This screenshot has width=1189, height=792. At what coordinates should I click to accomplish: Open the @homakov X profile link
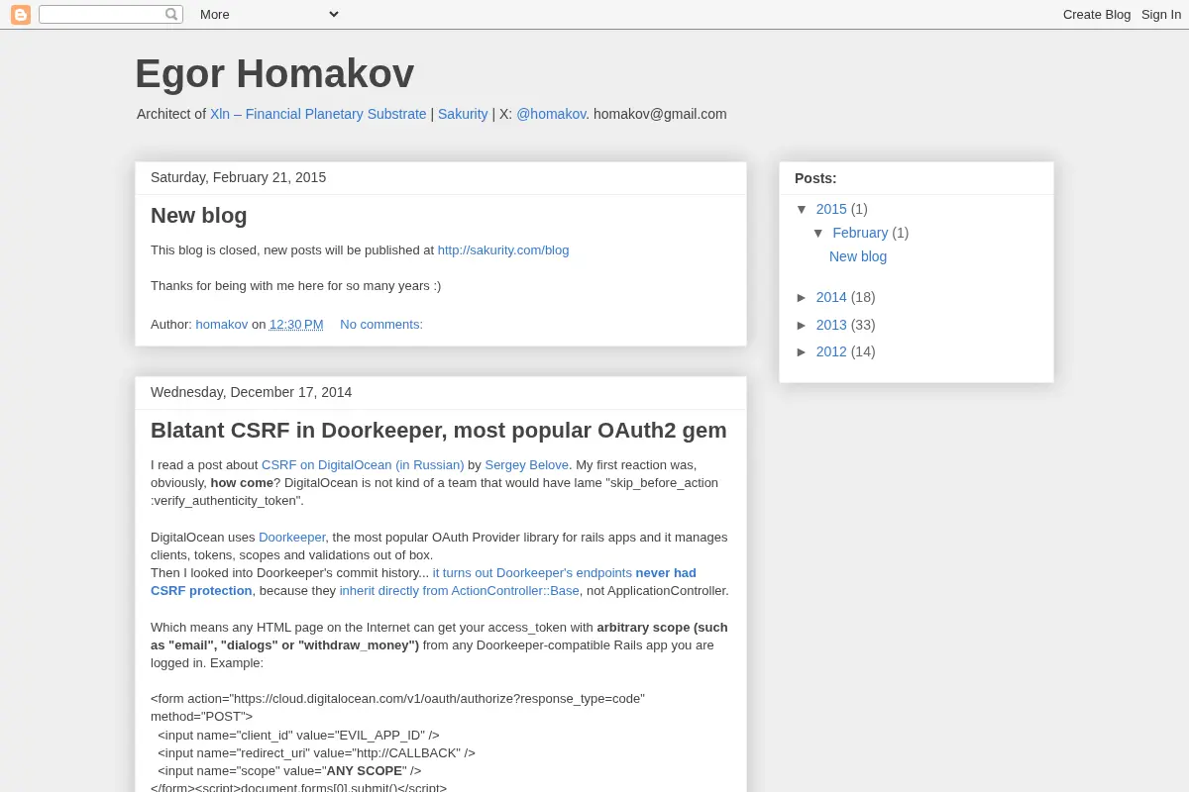551,114
